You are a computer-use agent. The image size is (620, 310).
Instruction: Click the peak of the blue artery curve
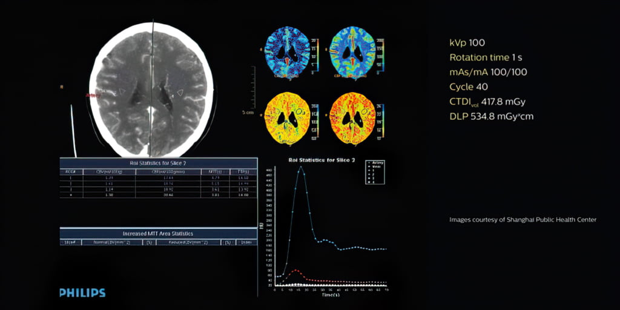click(302, 168)
